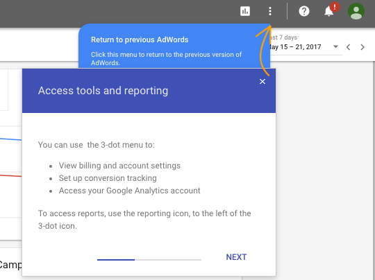
Task: Click the 'You can use the 3-dot menu to:' text
Action: [97, 145]
